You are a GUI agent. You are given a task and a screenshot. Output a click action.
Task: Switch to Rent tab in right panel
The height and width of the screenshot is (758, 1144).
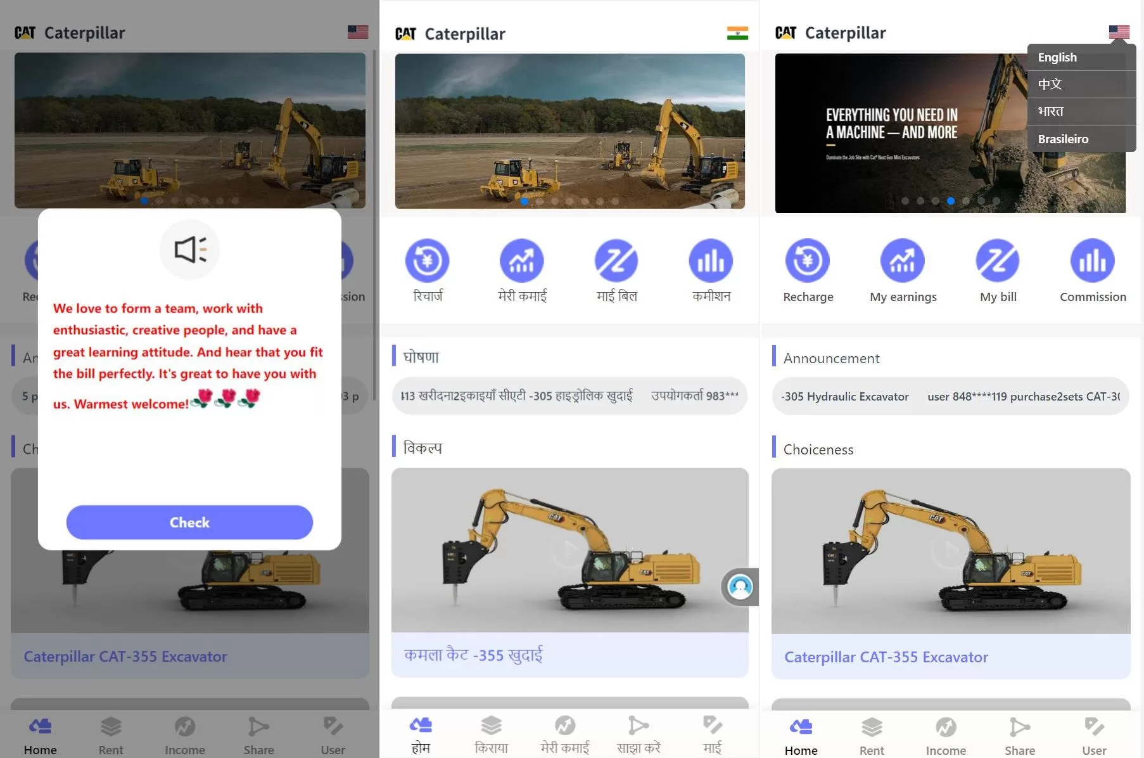872,735
